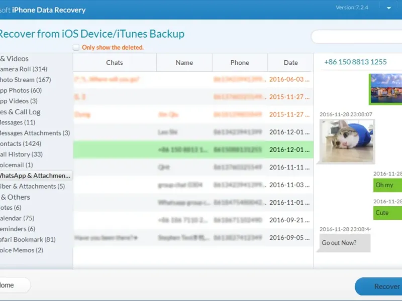Image resolution: width=402 pixels, height=301 pixels.
Task: Select the deleted chat dated 2016-06-03
Action: coord(193,79)
